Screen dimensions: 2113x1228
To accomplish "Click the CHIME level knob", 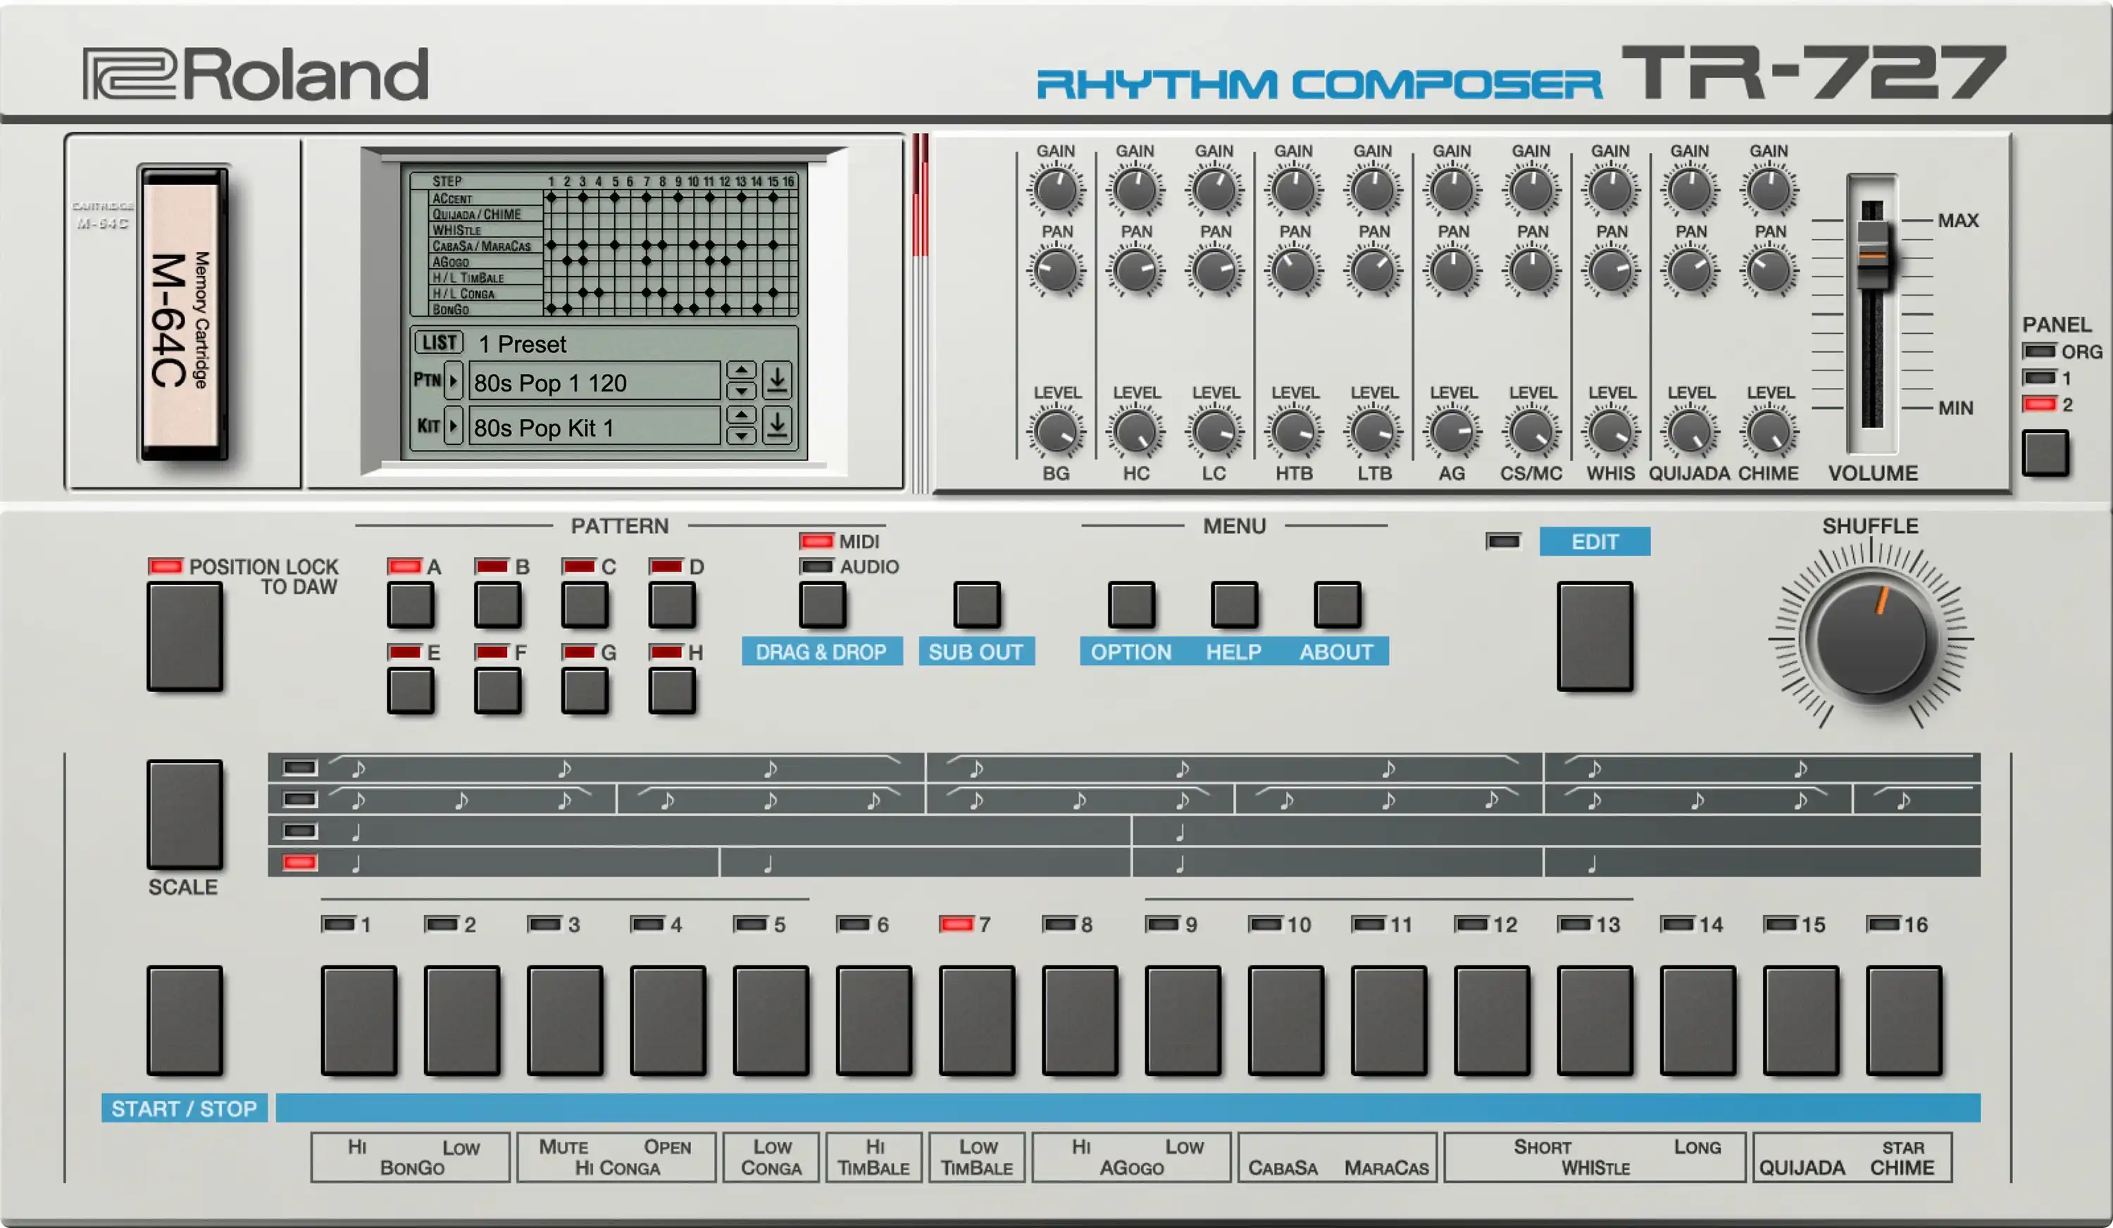I will click(1769, 432).
